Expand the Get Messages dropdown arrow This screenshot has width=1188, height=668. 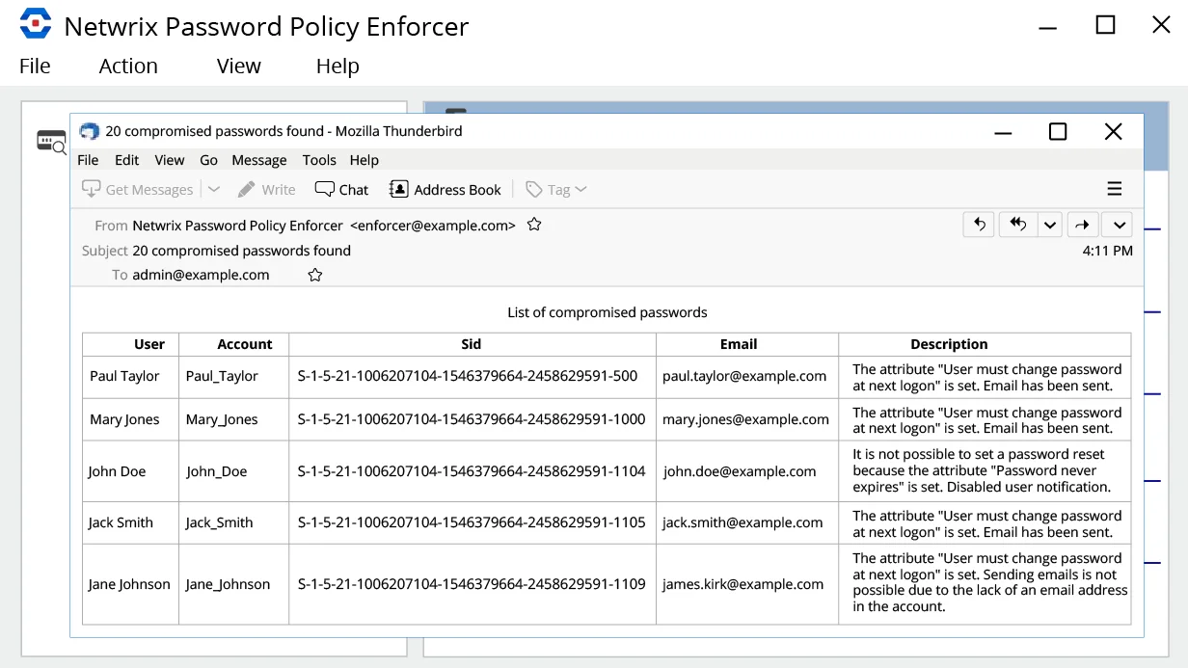coord(214,190)
